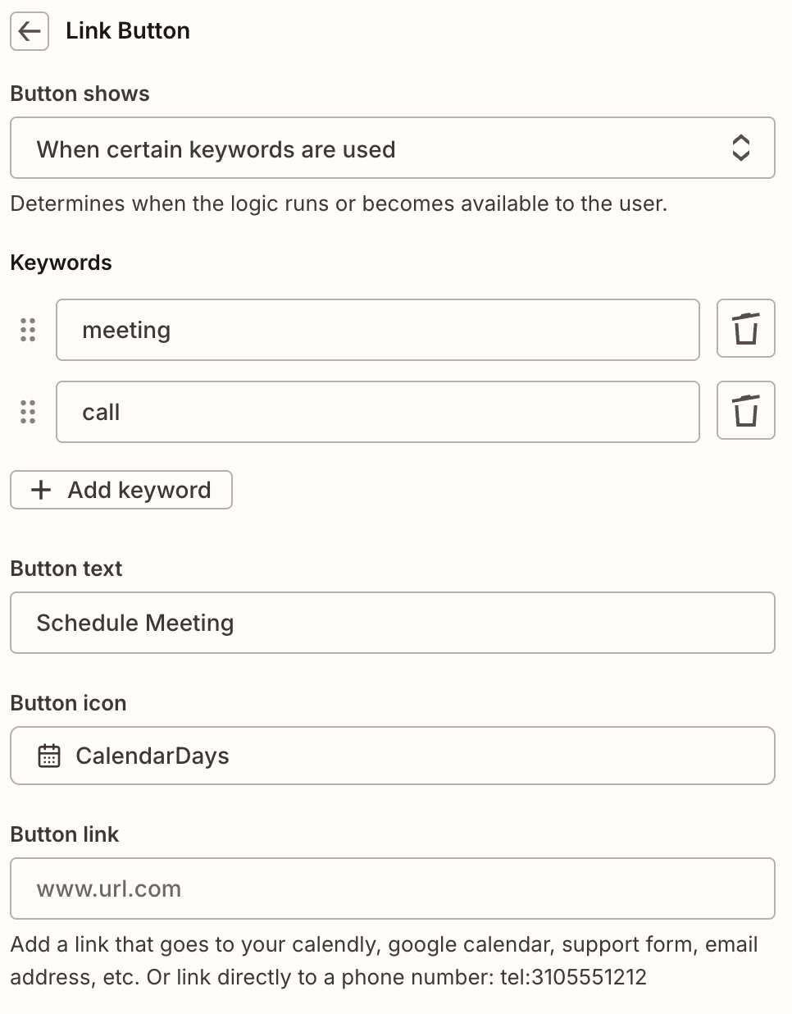This screenshot has width=792, height=1014.
Task: Click the drag handle beside the "meeting" keyword
Action: pos(27,330)
